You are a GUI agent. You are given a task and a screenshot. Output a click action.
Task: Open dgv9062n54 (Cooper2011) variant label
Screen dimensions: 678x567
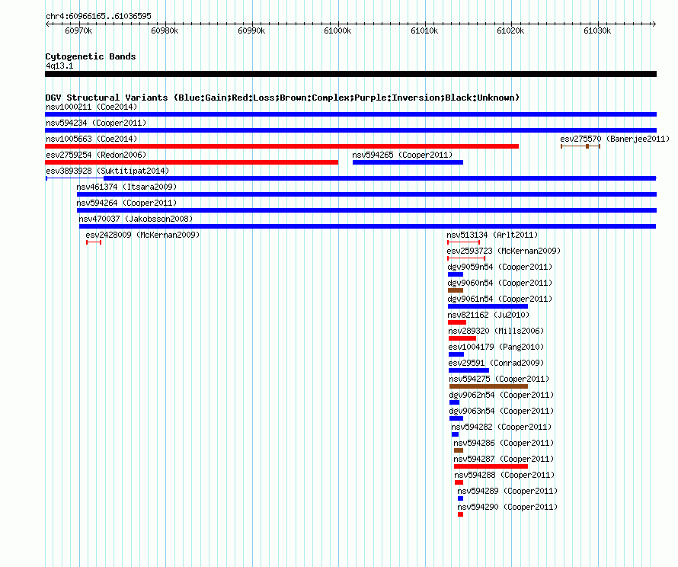pyautogui.click(x=501, y=395)
